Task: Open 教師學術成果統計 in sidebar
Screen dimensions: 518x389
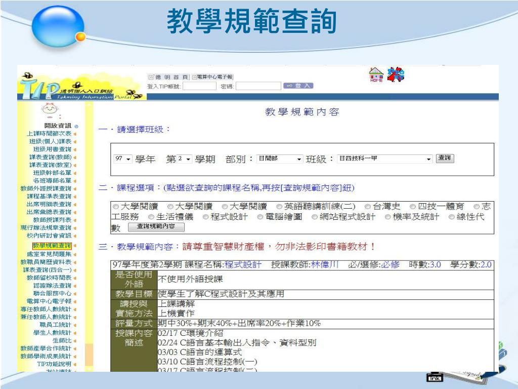Action: [x=46, y=356]
